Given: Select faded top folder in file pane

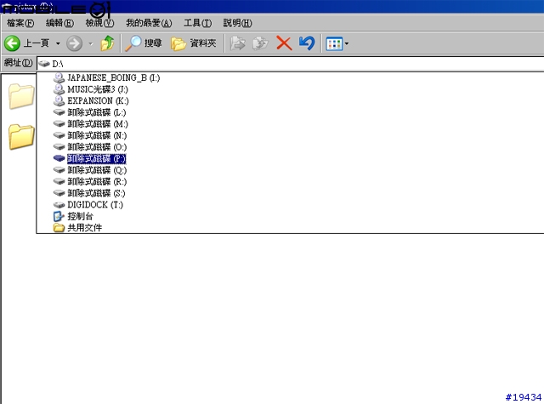Looking at the screenshot, I should 21,96.
